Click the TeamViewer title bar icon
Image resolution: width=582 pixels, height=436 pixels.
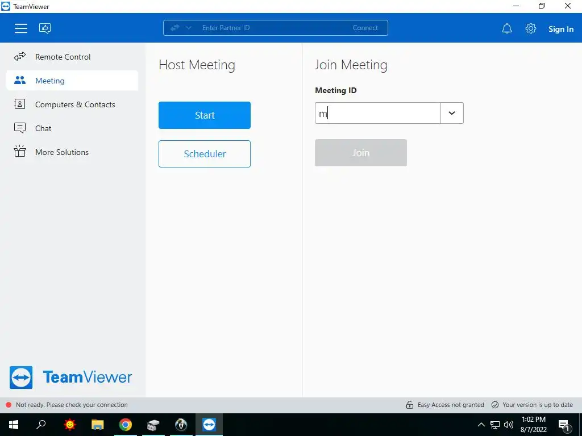6,6
